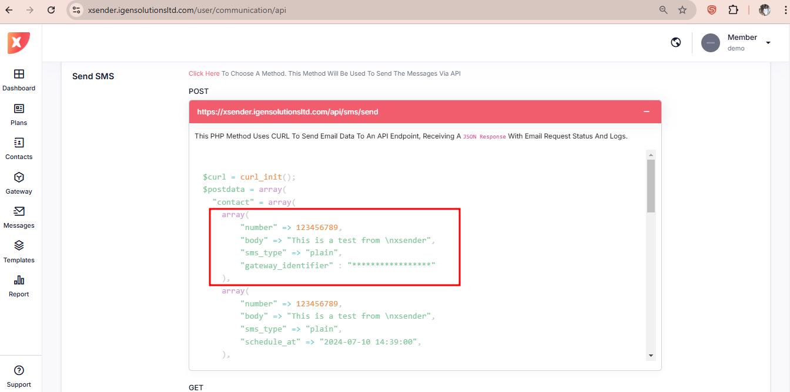Image resolution: width=790 pixels, height=392 pixels.
Task: Click the browser address bar URL
Action: 187,10
